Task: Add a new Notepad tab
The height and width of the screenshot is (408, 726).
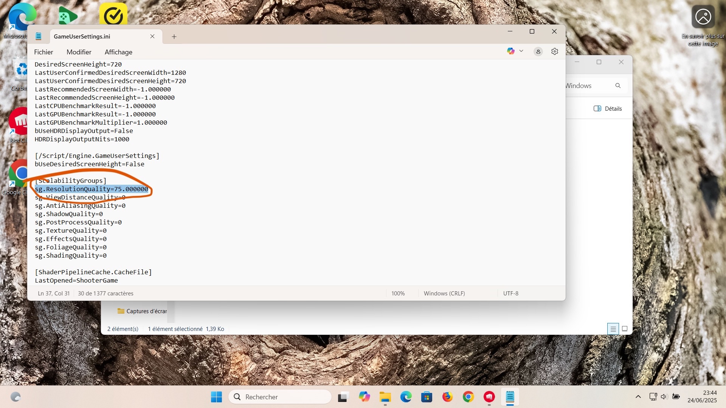Action: click(x=174, y=37)
